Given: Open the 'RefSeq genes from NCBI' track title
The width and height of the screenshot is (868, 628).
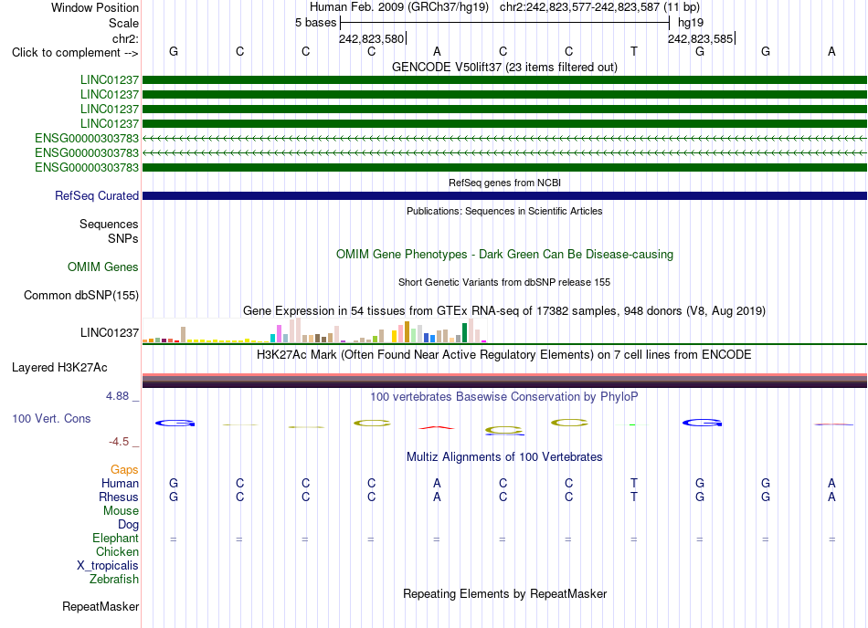Looking at the screenshot, I should [504, 183].
